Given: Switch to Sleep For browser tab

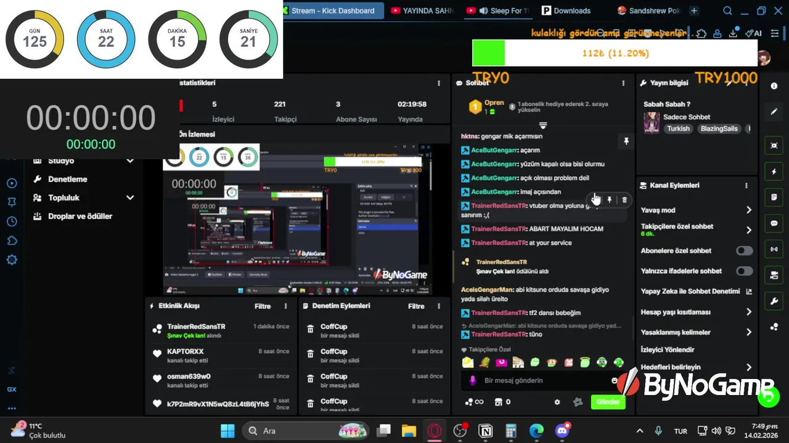Looking at the screenshot, I should [x=498, y=10].
